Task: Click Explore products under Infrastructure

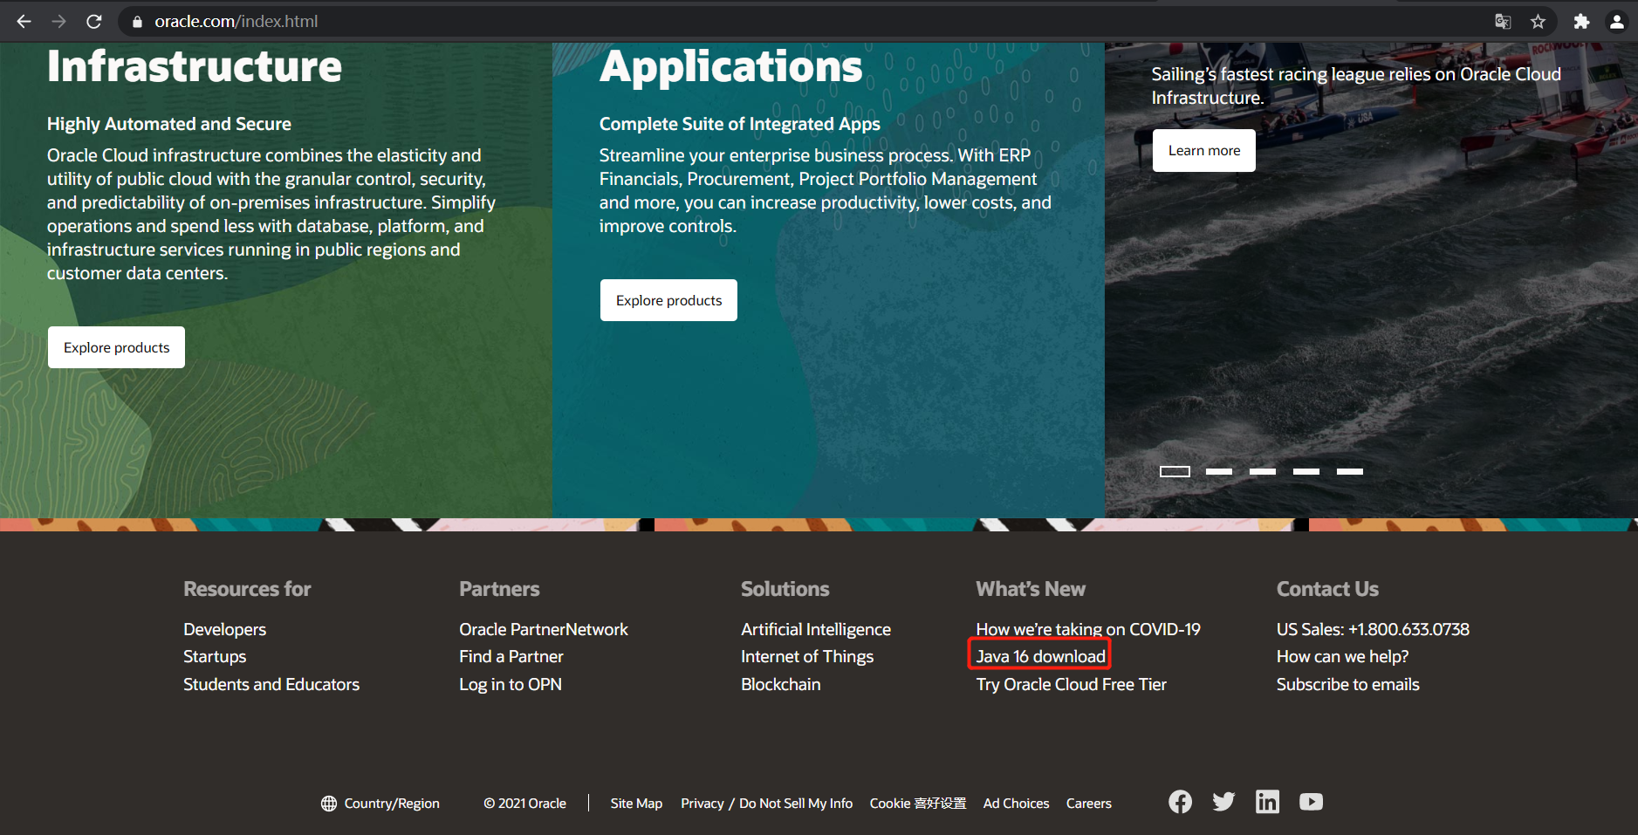Action: pyautogui.click(x=116, y=347)
